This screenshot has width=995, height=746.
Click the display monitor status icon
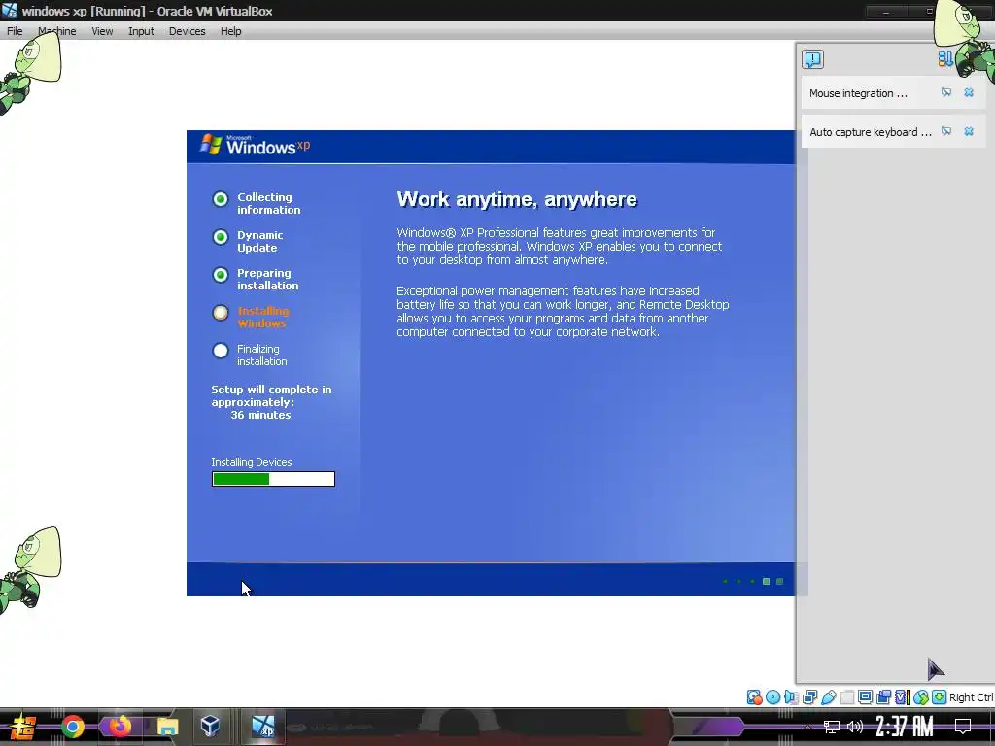click(865, 697)
